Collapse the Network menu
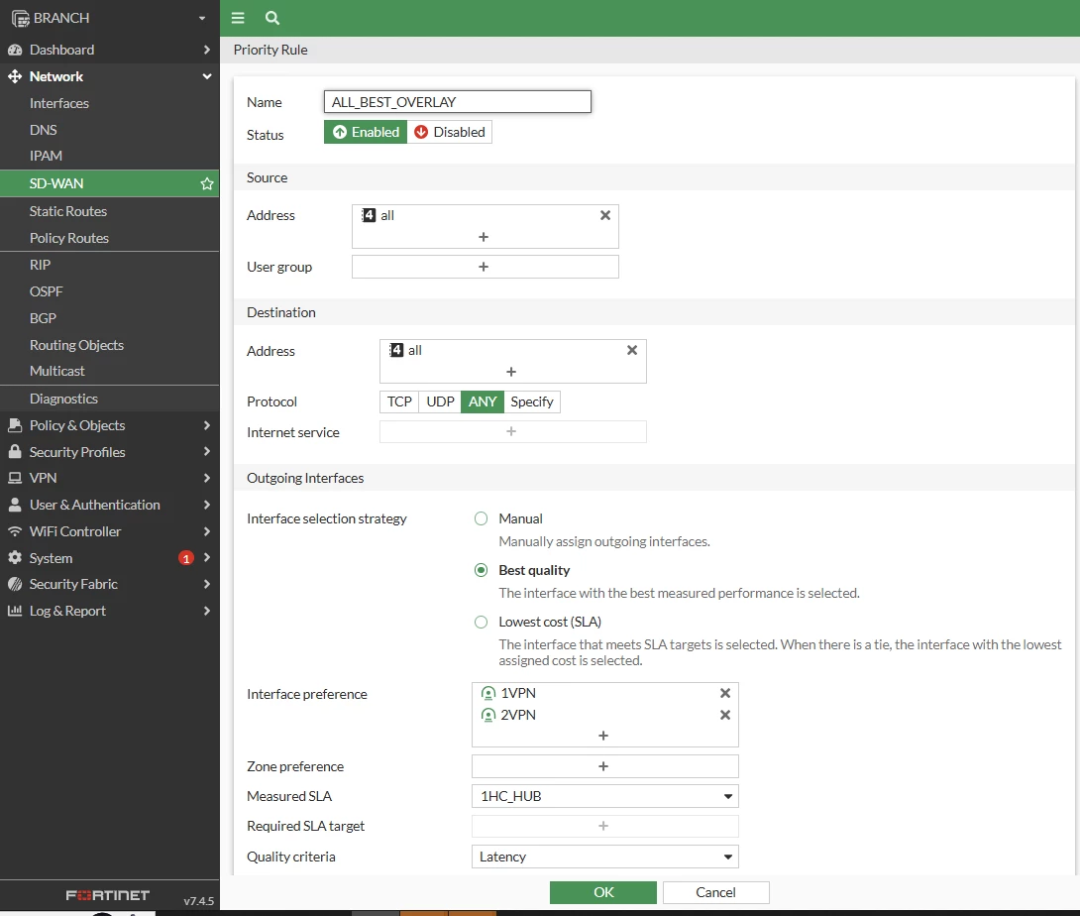 (x=207, y=76)
